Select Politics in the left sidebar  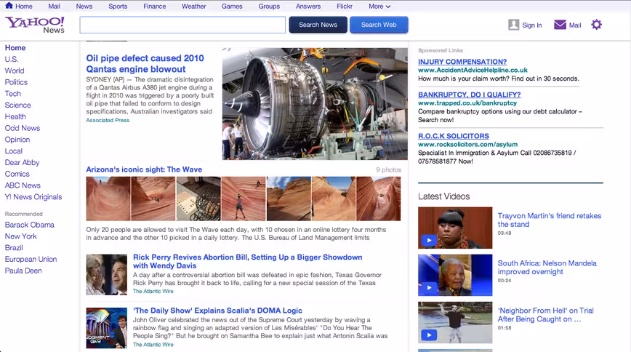click(x=16, y=82)
